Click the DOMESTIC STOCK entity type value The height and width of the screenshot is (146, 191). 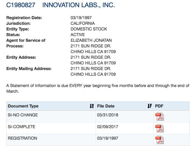(x=89, y=29)
